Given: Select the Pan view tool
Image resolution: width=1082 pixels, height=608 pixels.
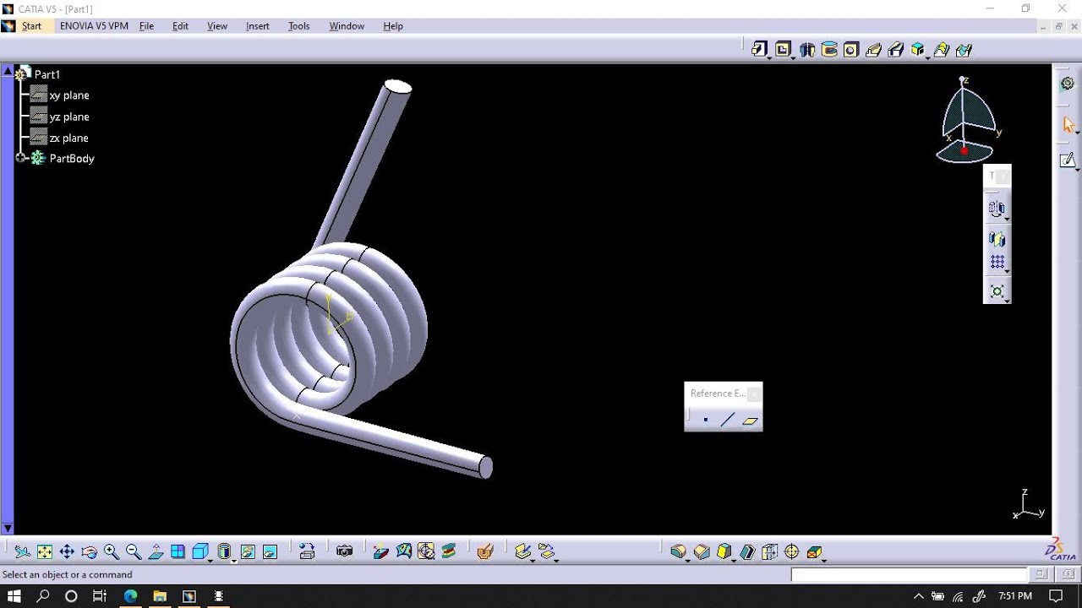Looking at the screenshot, I should point(67,551).
